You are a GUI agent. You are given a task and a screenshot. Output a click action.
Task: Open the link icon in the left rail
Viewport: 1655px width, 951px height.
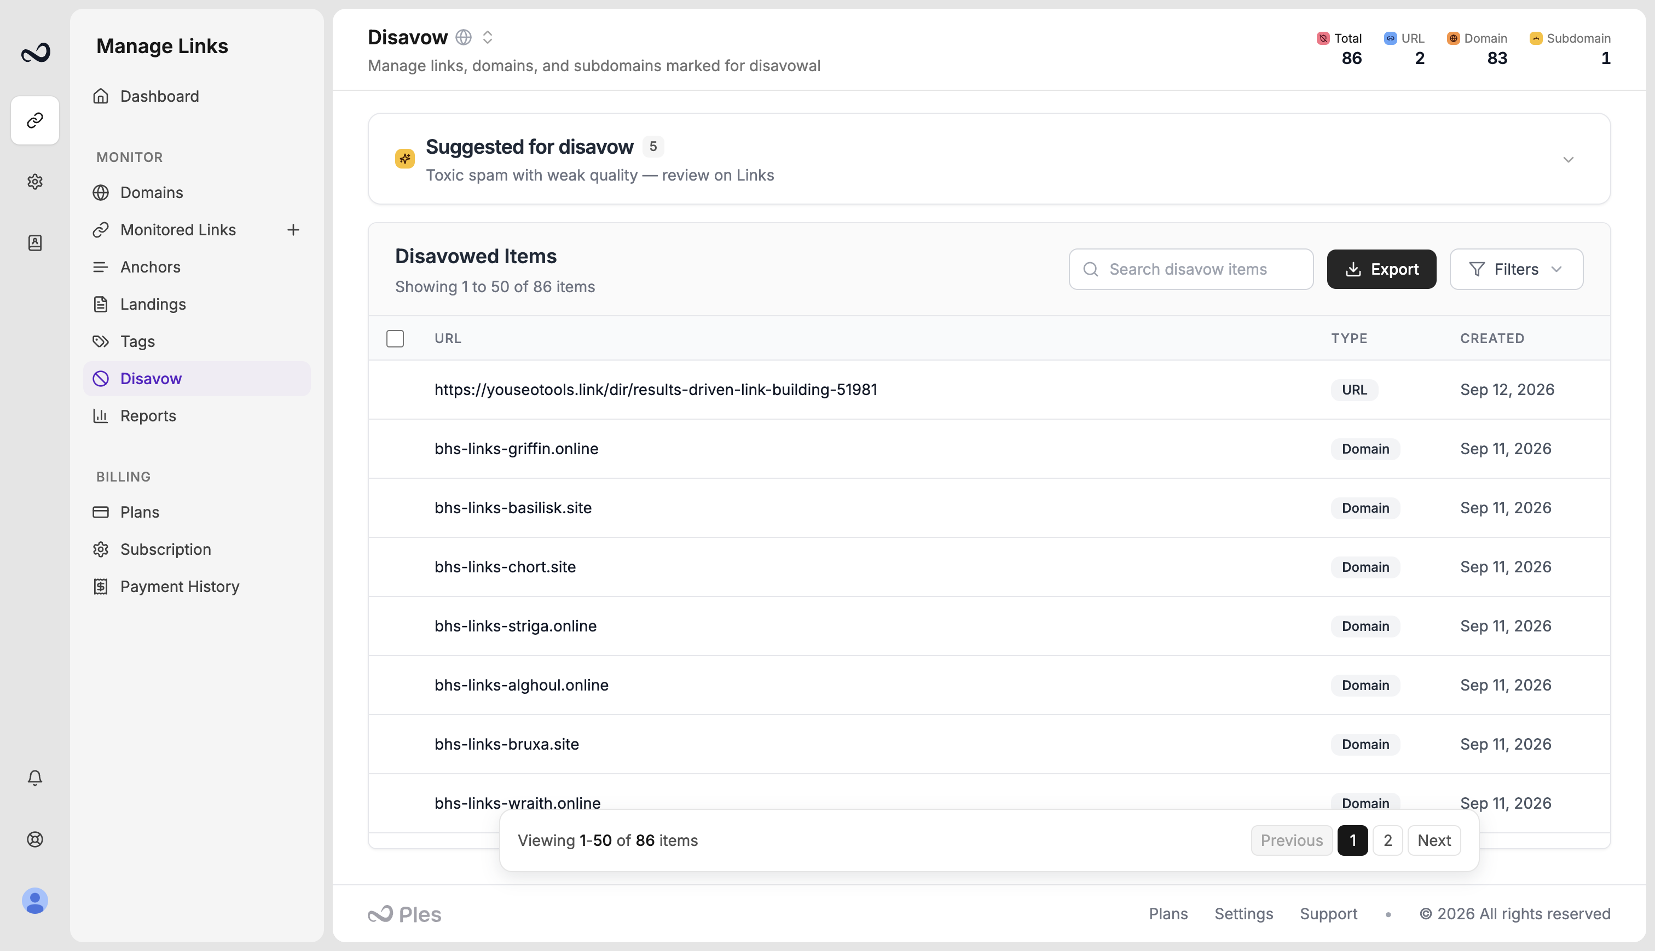(35, 120)
